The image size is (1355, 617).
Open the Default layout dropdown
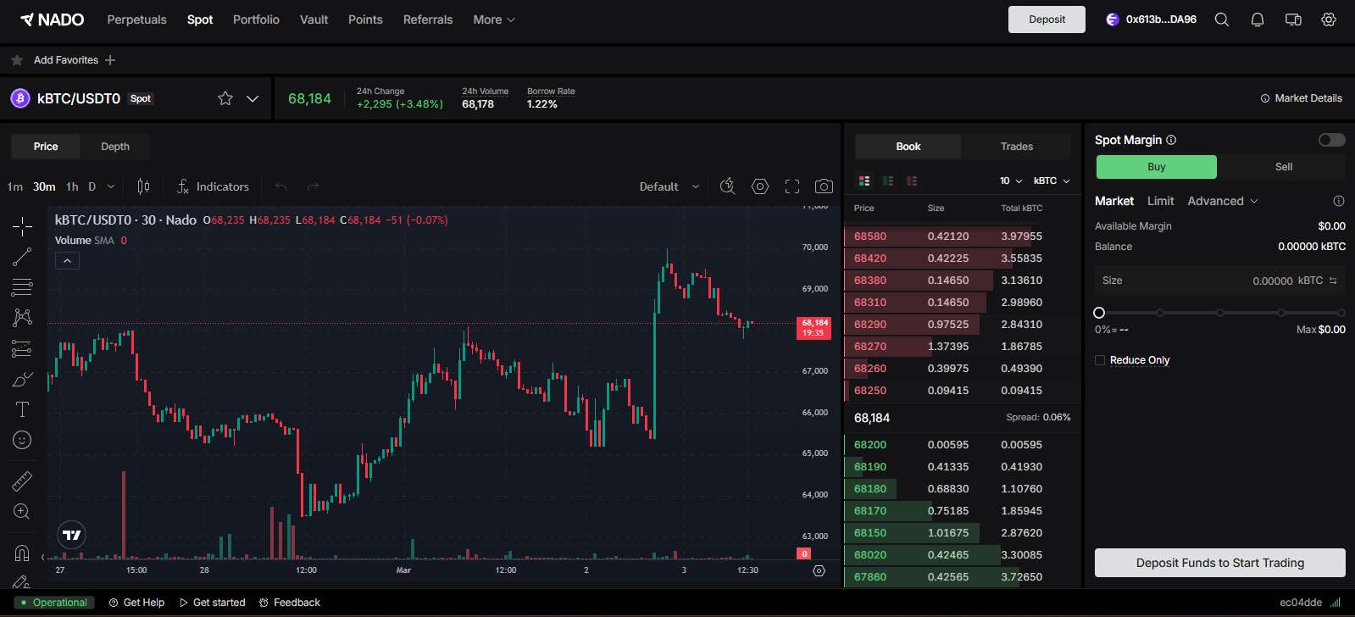[x=669, y=186]
